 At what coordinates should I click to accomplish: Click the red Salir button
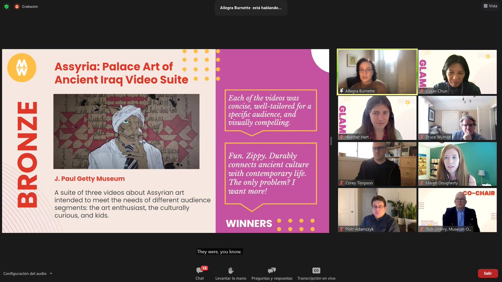pyautogui.click(x=488, y=273)
